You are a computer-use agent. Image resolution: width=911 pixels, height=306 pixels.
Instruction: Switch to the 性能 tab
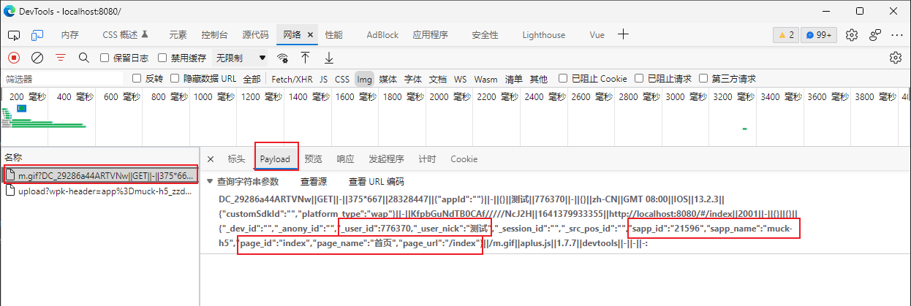(333, 35)
